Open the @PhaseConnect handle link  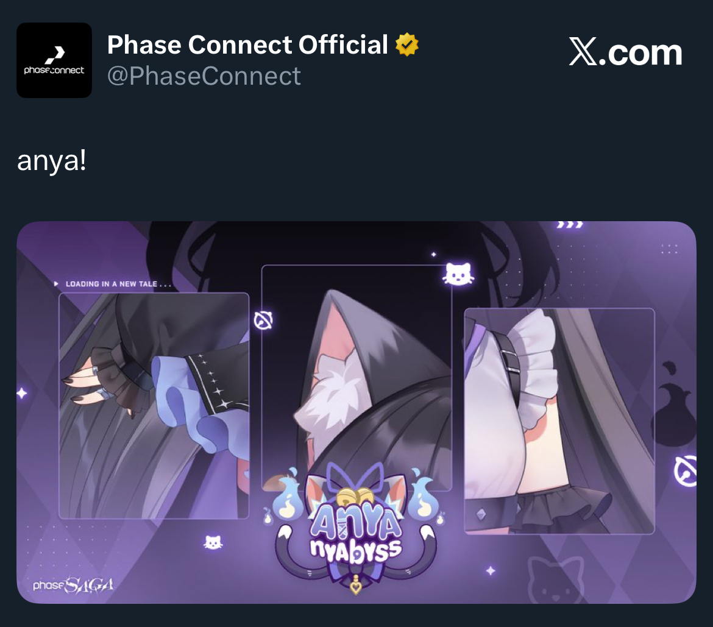204,76
